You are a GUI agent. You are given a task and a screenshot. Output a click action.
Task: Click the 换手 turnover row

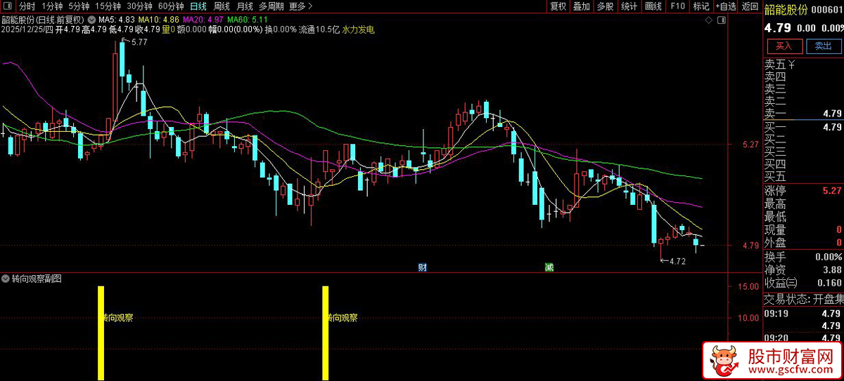pyautogui.click(x=803, y=257)
